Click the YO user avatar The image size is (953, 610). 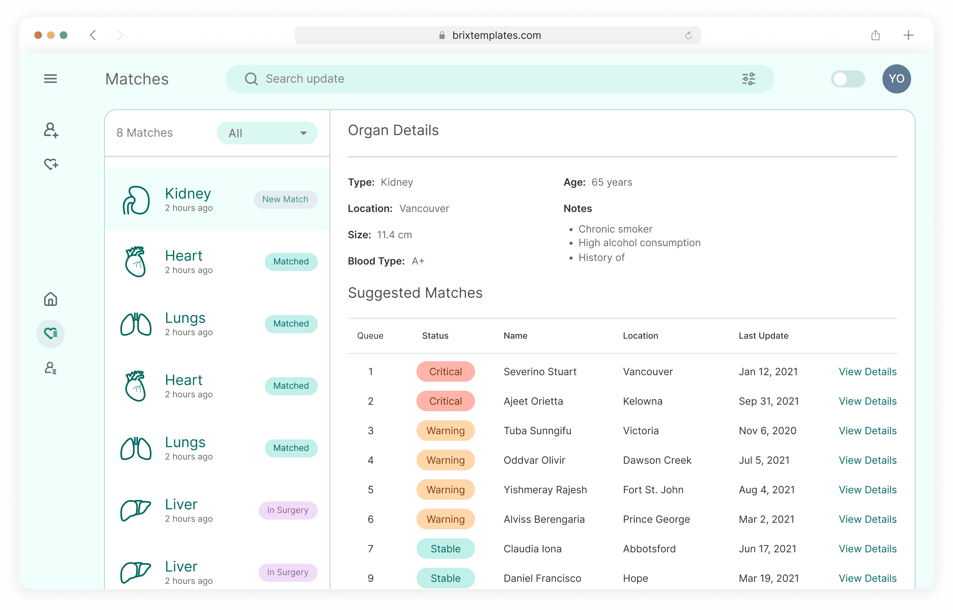tap(896, 79)
